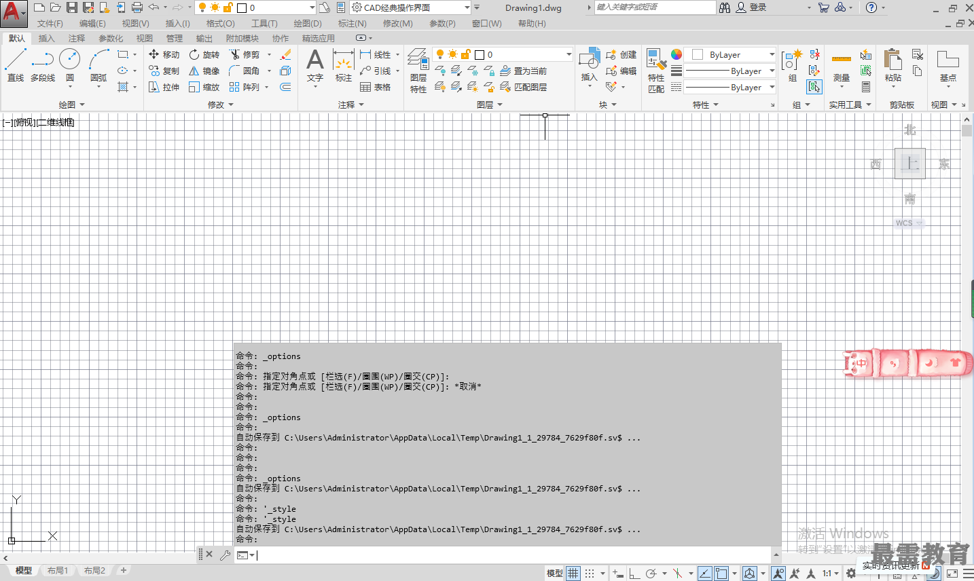Click the Rotate (旋转) tool
This screenshot has height=581, width=974.
click(x=204, y=54)
